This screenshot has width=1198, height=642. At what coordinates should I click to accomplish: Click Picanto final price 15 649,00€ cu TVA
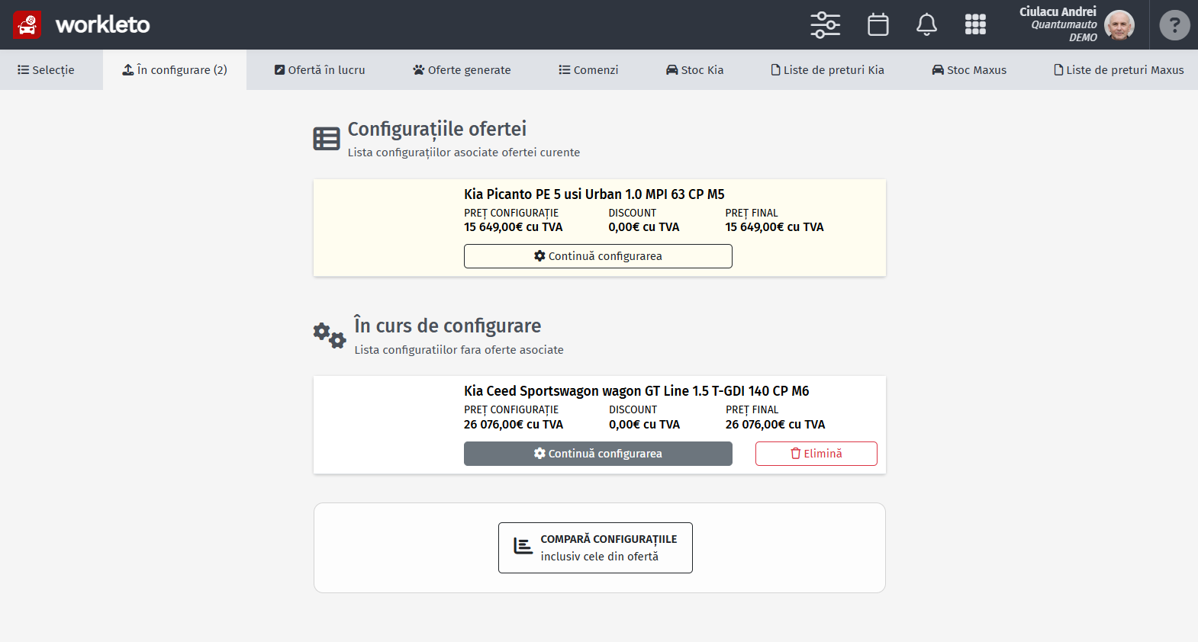[x=775, y=227]
